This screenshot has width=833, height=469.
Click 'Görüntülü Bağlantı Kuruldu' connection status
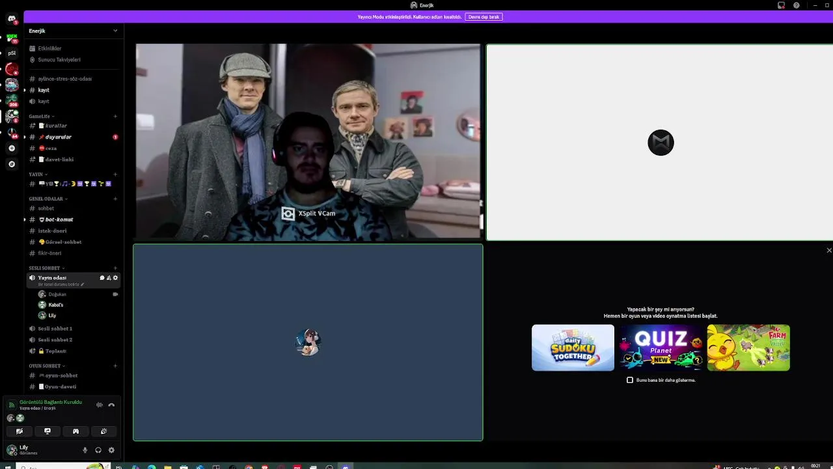pyautogui.click(x=51, y=402)
